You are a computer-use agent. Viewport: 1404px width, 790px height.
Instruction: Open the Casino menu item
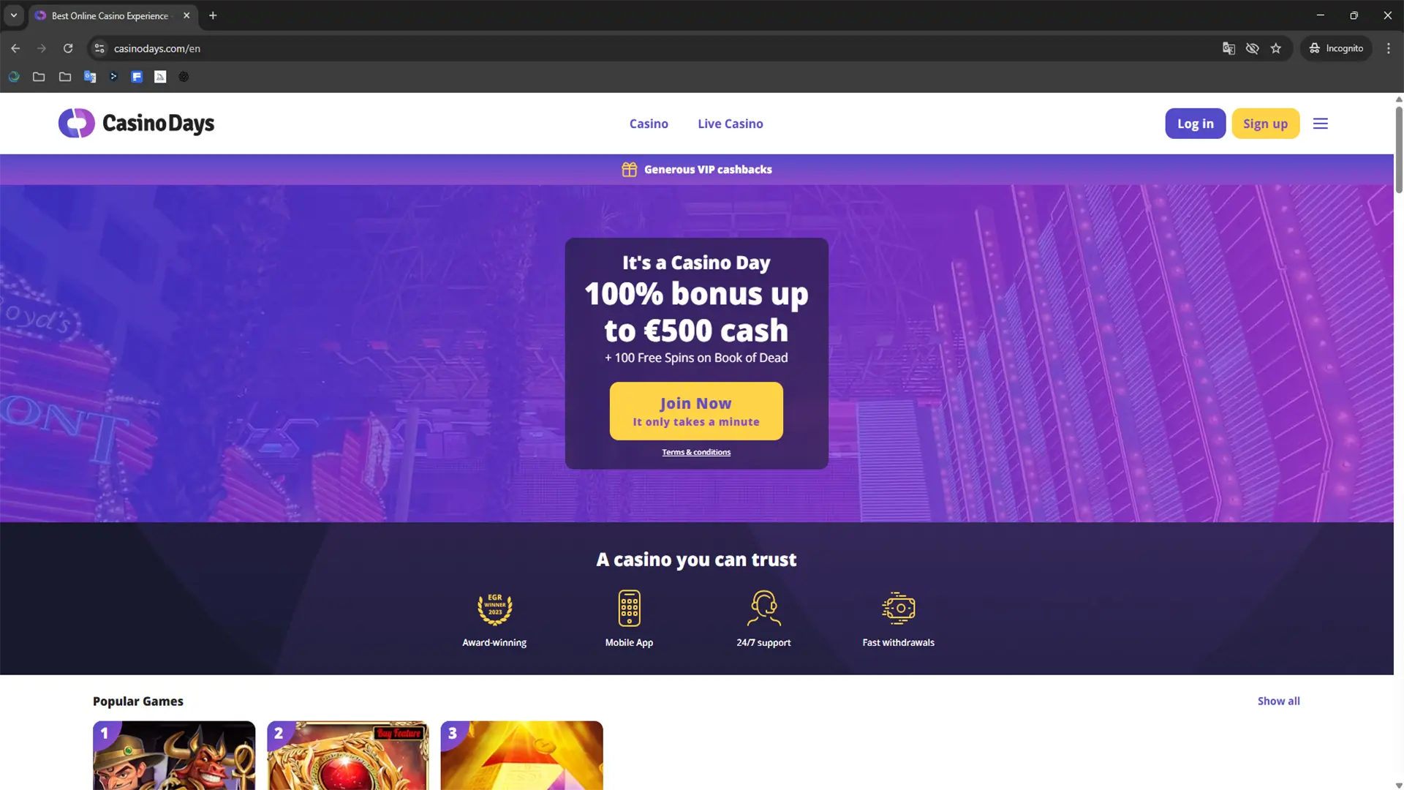[649, 124]
